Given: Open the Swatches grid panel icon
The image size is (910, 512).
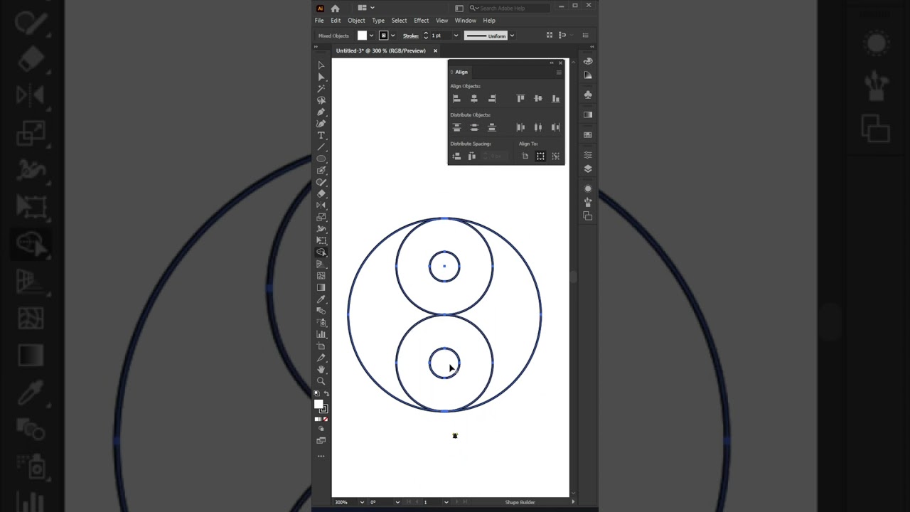Looking at the screenshot, I should [x=588, y=134].
